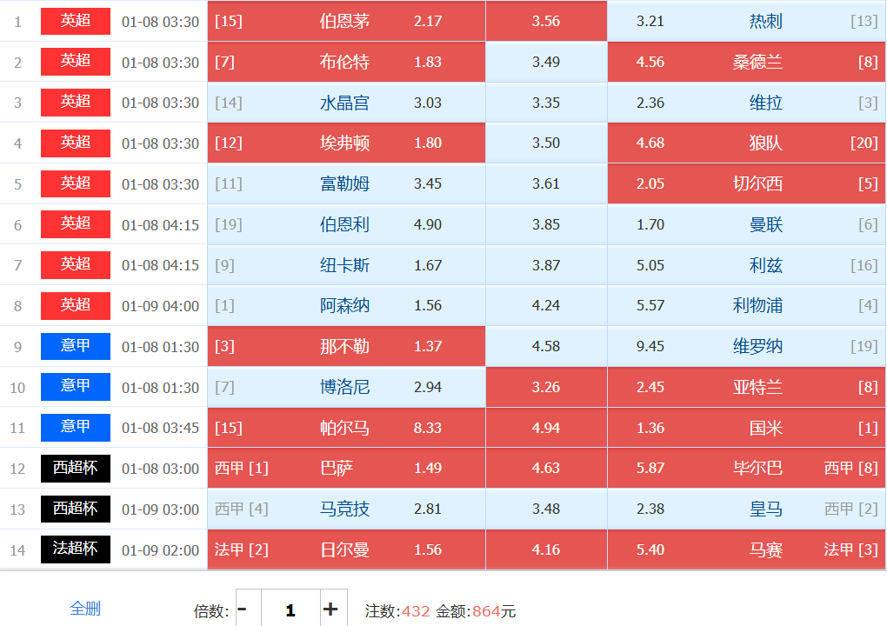Screen dimensions: 887x626
Task: Toggle draw odds 3.26 for 博洛尼 match
Action: (546, 387)
